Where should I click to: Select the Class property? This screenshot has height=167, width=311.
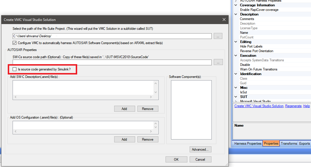(x=243, y=78)
